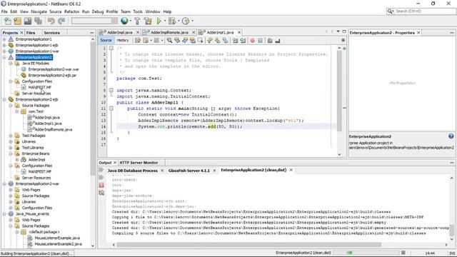Click the globe browser icon
This screenshot has height=257, width=457.
click(x=124, y=21)
